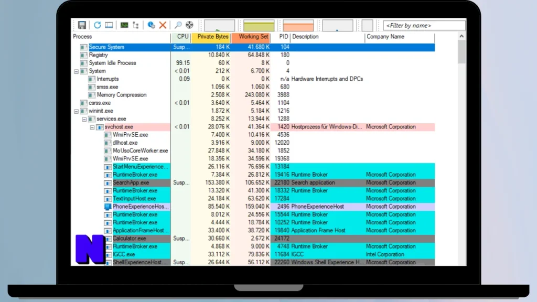Select the smss.exe row

253,87
